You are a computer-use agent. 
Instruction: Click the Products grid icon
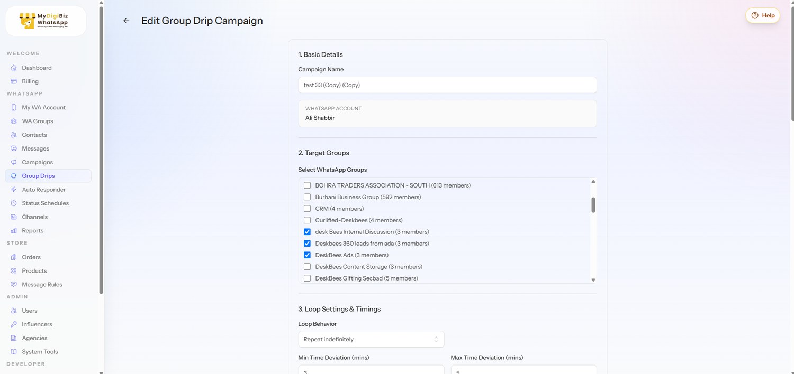pos(14,271)
